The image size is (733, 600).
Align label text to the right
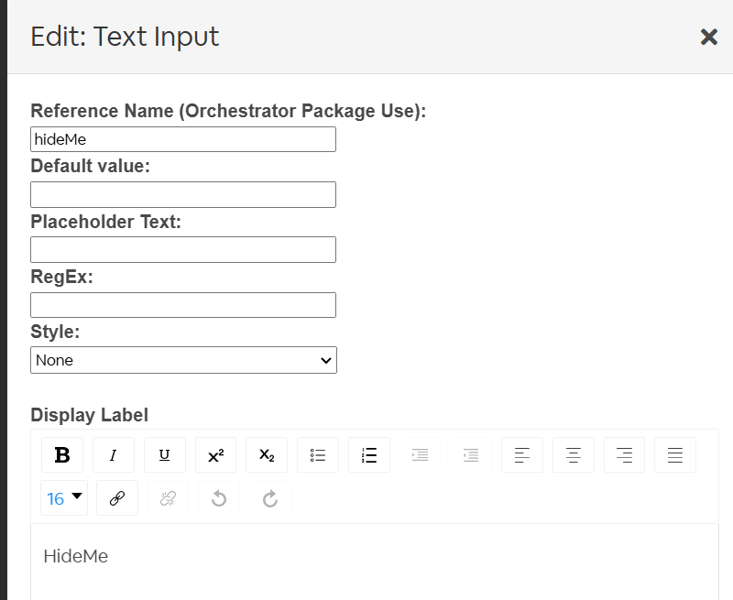pos(624,455)
